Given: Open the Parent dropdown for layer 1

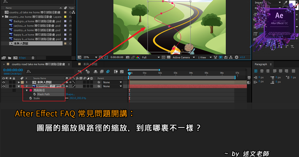Looking at the screenshot, I should tap(112, 82).
